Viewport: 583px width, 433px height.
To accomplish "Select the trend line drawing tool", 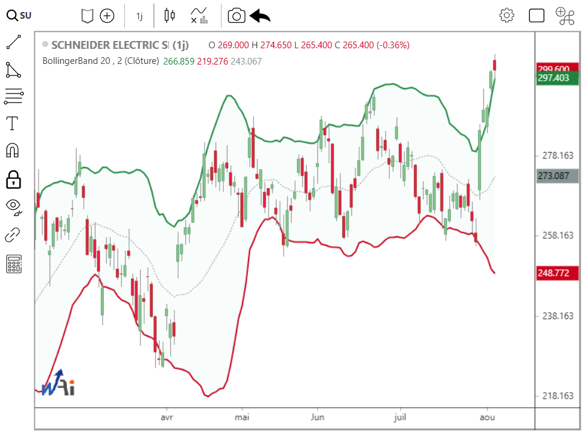I will [x=13, y=42].
